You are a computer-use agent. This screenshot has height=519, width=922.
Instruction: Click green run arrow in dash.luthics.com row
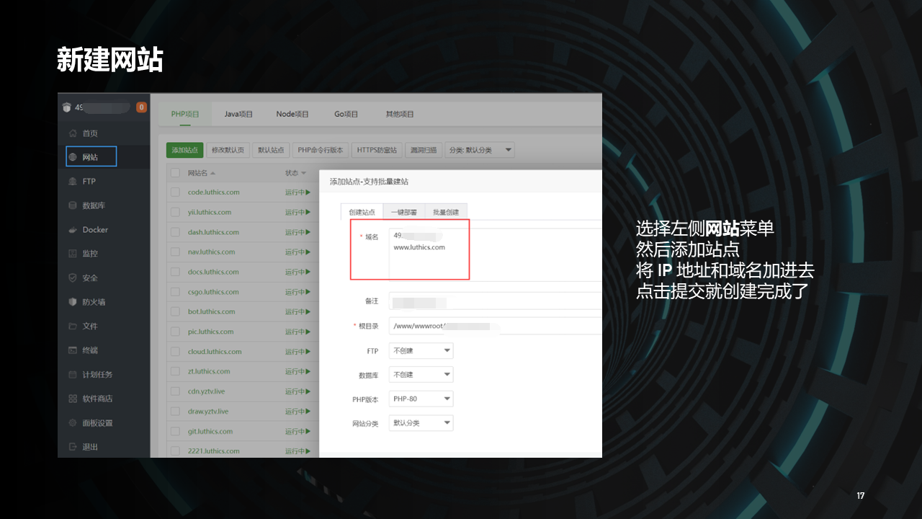click(308, 232)
